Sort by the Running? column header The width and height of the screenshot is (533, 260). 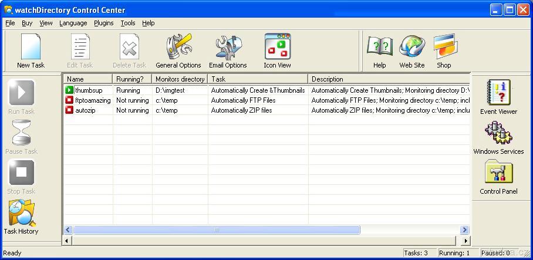tap(131, 79)
